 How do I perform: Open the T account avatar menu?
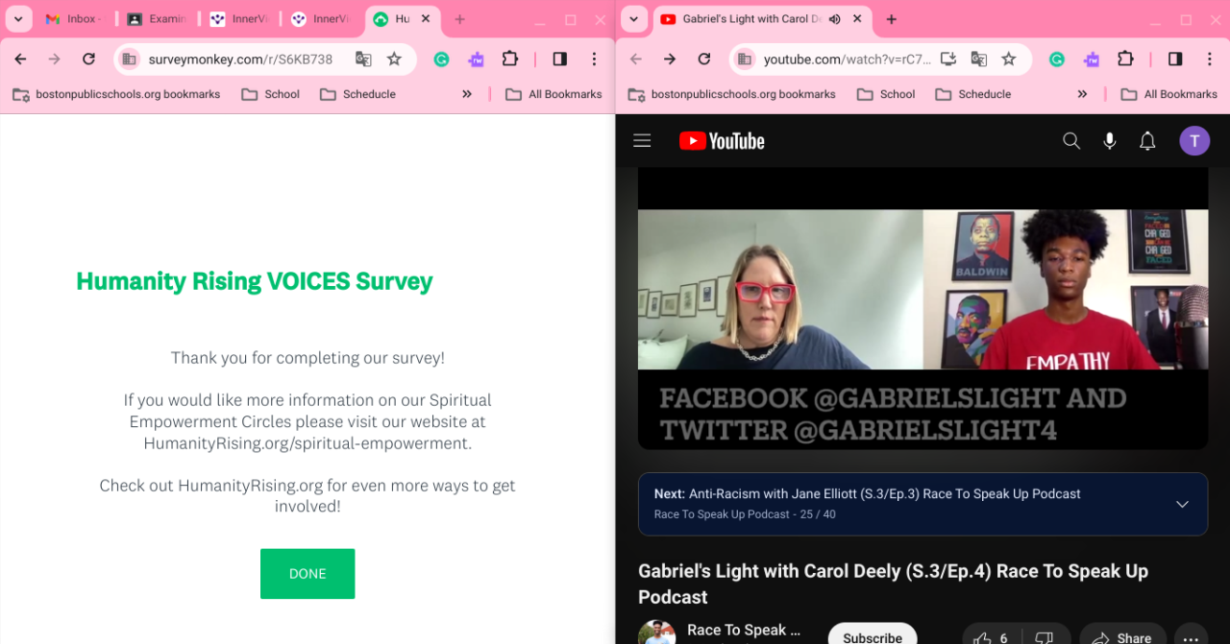tap(1194, 141)
